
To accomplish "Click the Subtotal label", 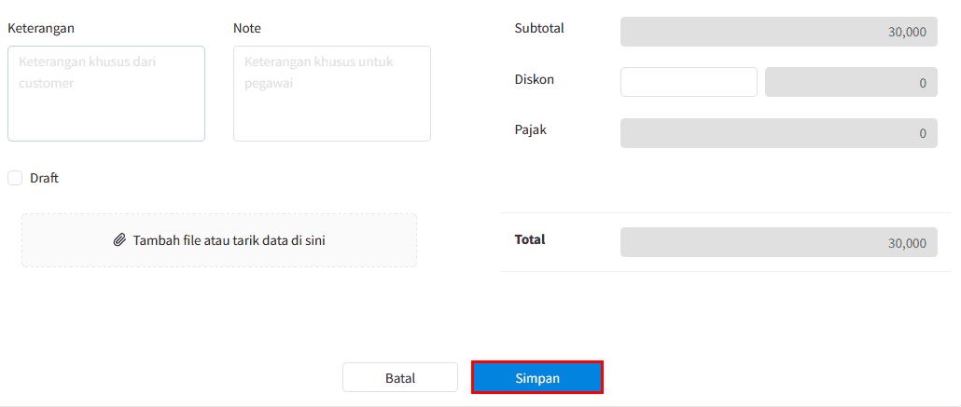I will point(539,28).
